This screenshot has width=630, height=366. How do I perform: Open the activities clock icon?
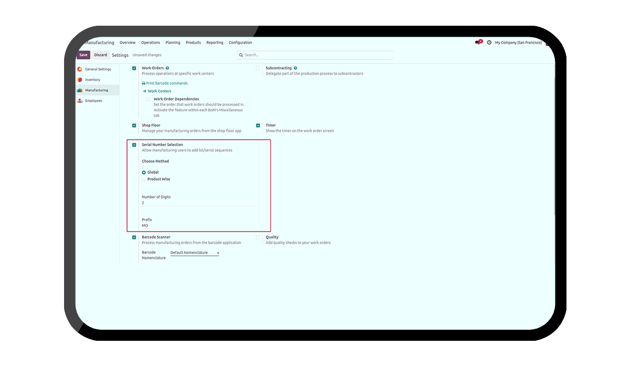(489, 43)
